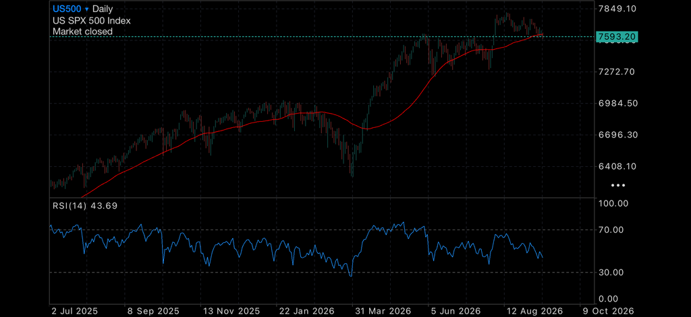The height and width of the screenshot is (317, 691).
Task: Click price axis label 6984.50
Action: click(x=617, y=103)
